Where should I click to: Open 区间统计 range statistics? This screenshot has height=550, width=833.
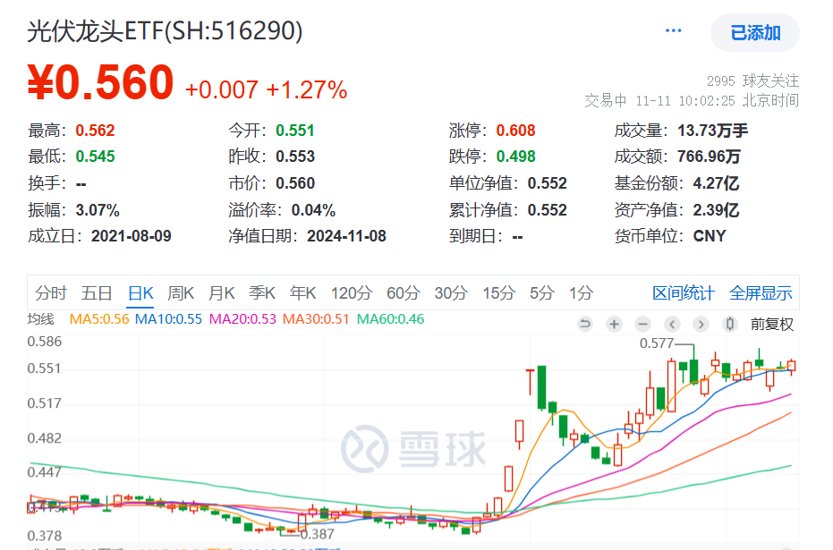[684, 293]
